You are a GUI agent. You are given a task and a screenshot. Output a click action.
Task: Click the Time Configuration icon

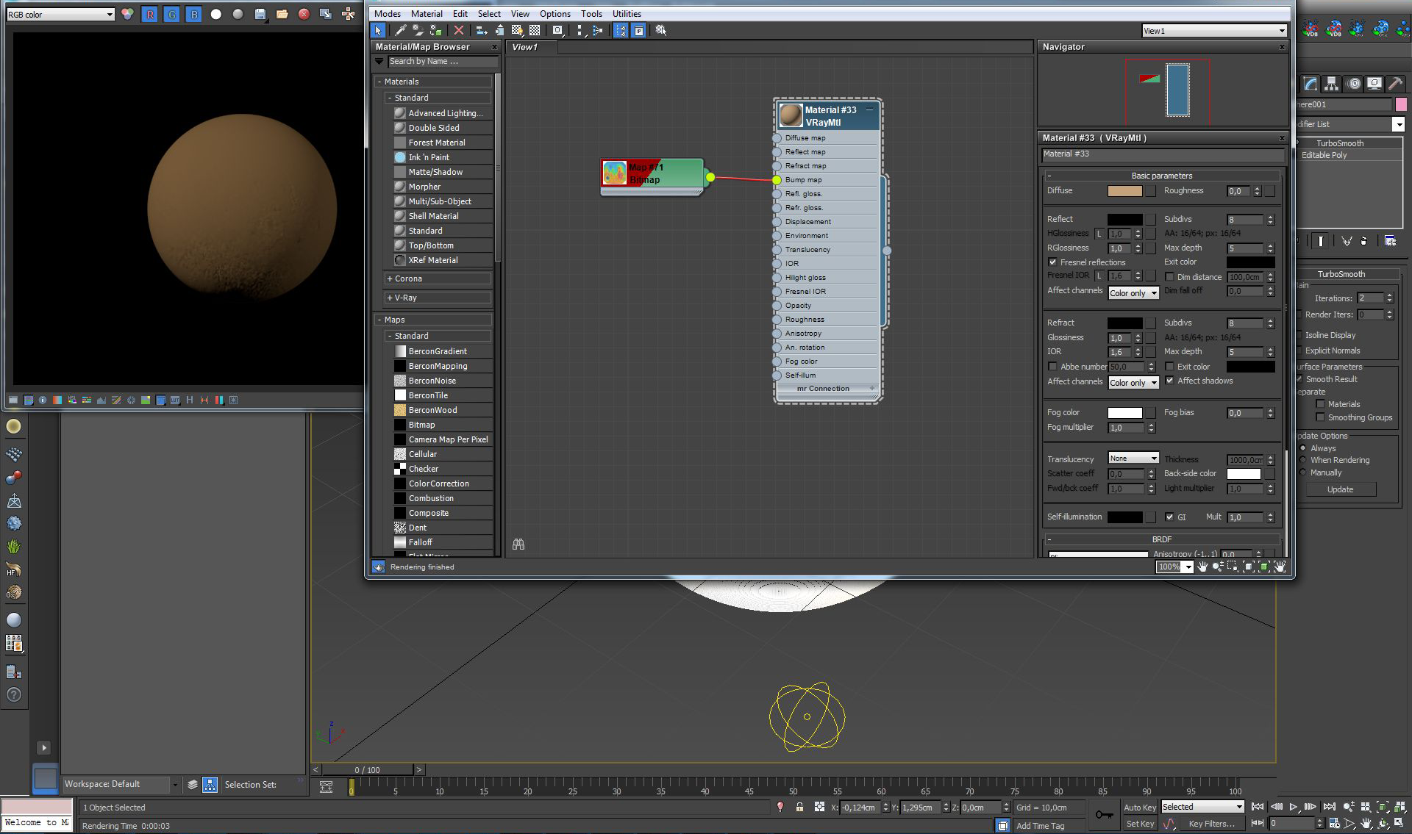1334,824
